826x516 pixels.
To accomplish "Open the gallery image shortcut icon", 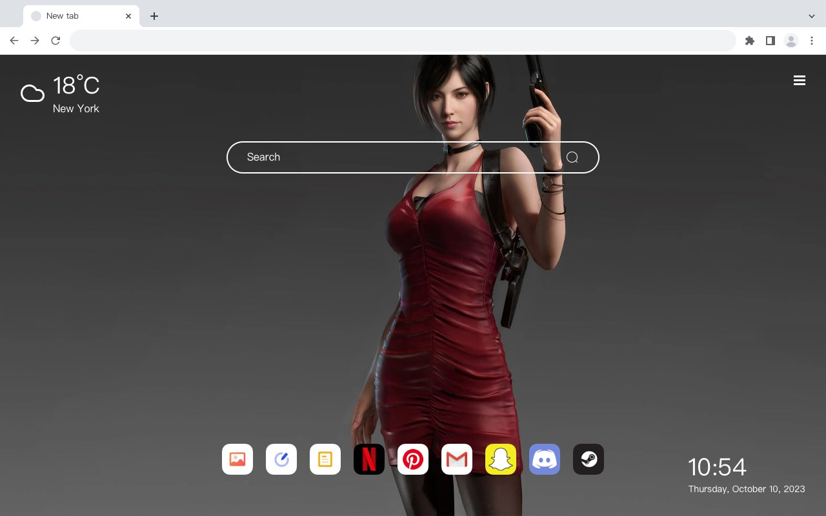I will (237, 459).
